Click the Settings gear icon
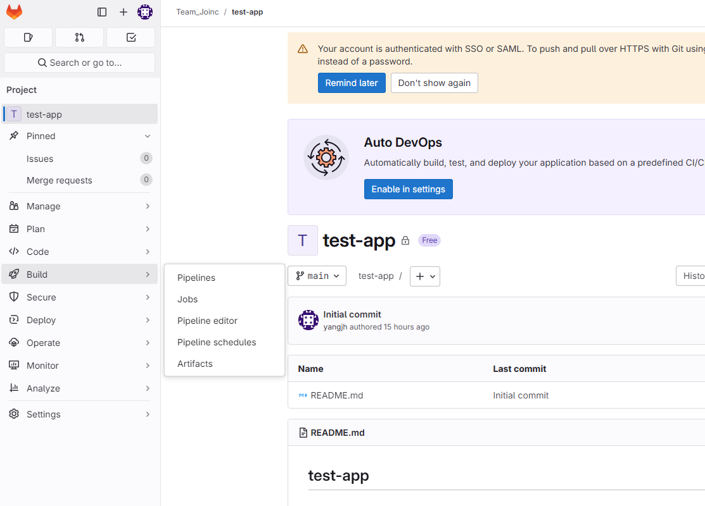 14,414
